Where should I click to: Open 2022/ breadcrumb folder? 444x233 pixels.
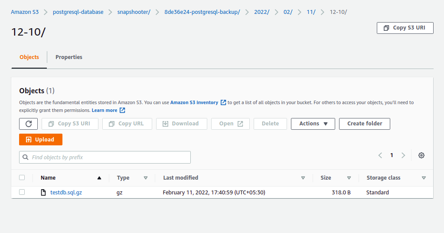point(261,12)
